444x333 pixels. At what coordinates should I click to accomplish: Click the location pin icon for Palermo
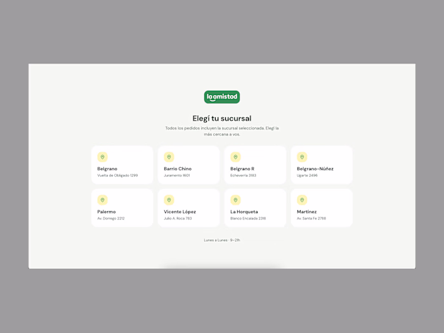103,200
